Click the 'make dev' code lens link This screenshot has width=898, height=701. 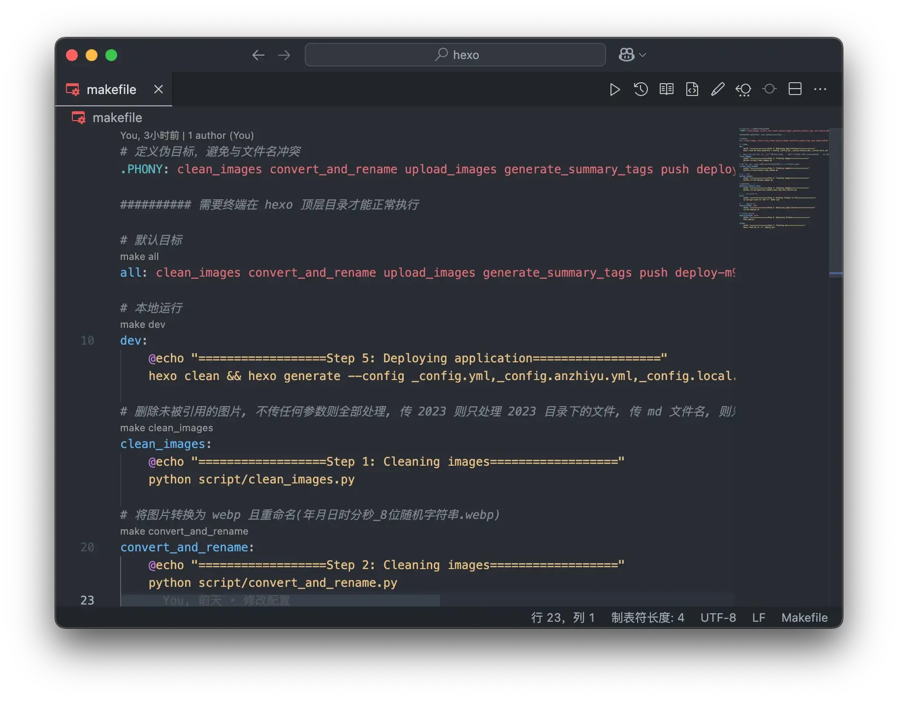142,324
